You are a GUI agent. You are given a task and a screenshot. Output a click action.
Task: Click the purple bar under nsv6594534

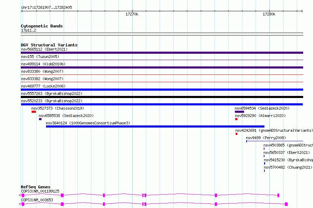pyautogui.click(x=239, y=112)
